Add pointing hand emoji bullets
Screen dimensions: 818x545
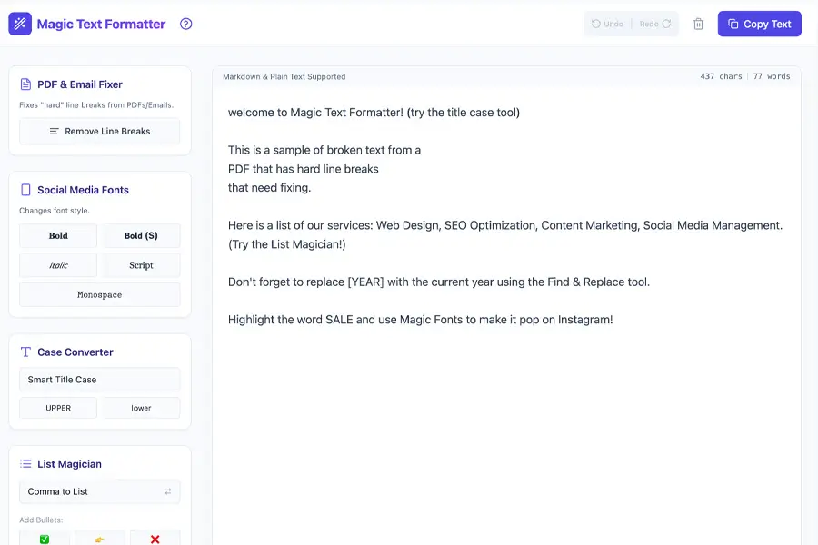click(x=99, y=539)
